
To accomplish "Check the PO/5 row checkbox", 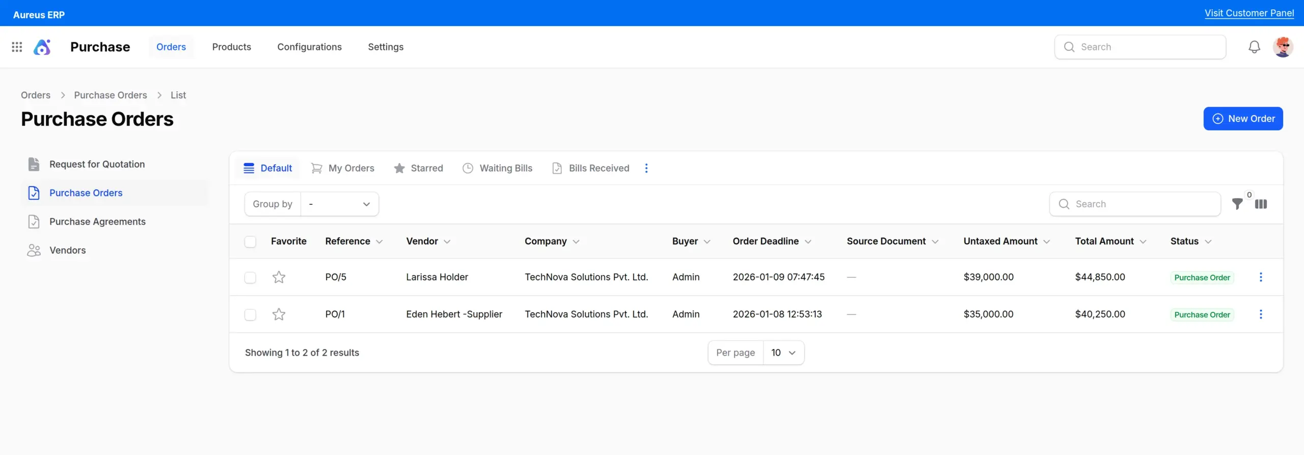I will 250,277.
